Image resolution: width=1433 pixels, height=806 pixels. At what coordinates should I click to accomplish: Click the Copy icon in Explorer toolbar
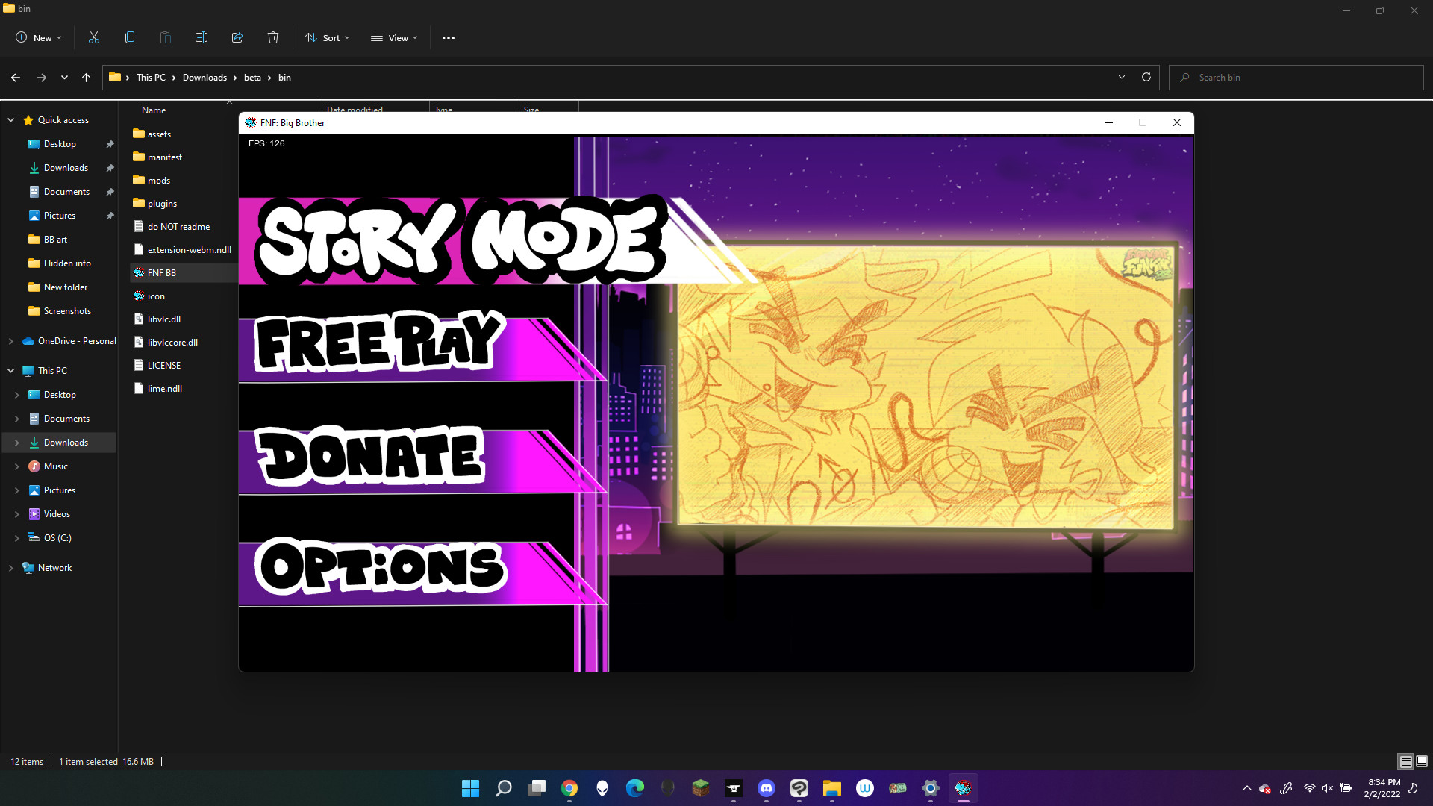pyautogui.click(x=130, y=37)
